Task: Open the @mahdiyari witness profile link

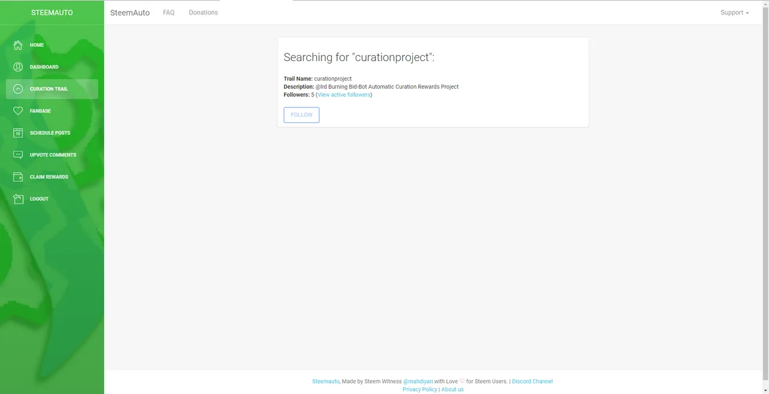Action: click(418, 381)
